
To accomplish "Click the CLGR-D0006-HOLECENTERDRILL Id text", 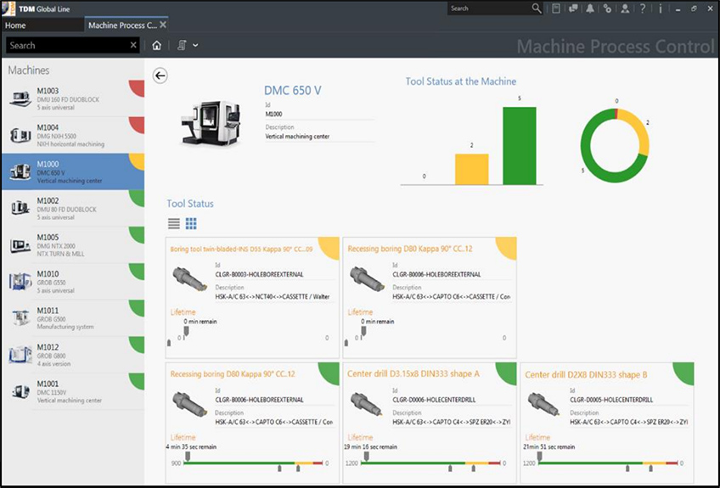I will pos(434,400).
